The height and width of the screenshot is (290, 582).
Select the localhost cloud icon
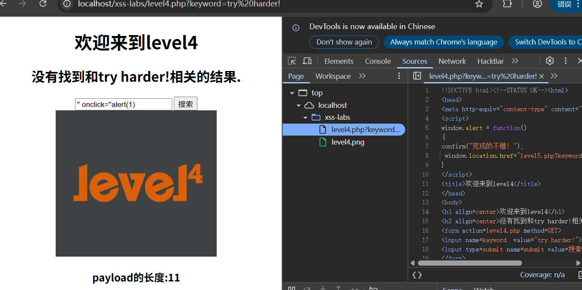click(309, 105)
